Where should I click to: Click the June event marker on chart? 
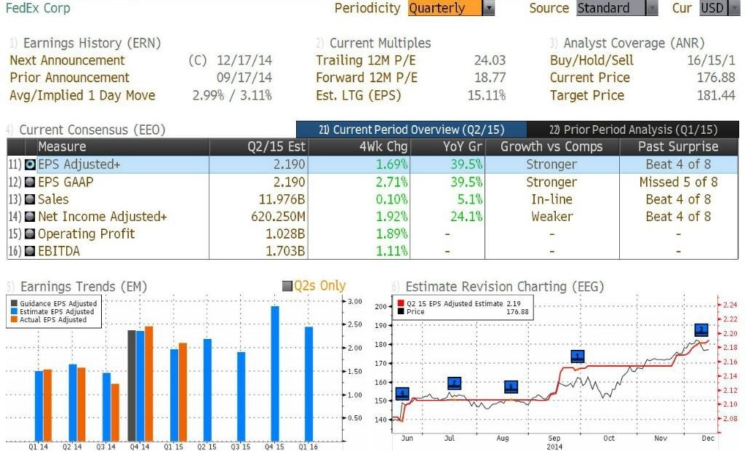(x=402, y=394)
